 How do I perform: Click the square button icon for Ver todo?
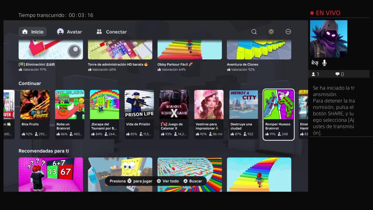[x=159, y=181]
